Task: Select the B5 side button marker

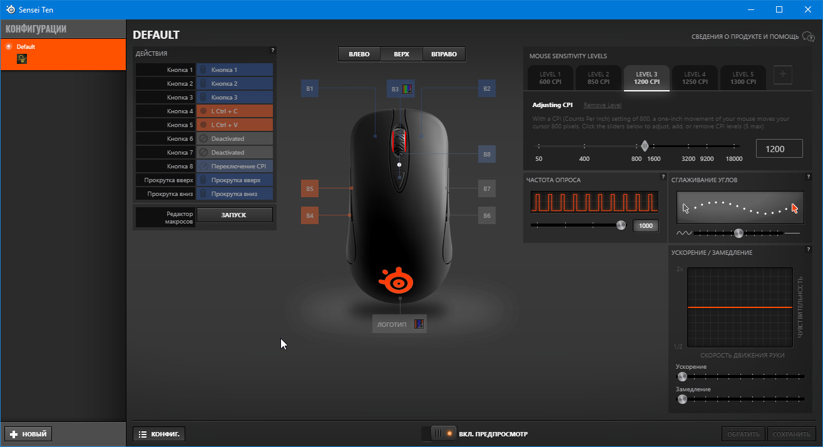Action: 310,188
